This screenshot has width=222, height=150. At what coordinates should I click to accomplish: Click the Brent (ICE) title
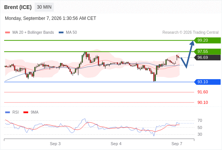pyautogui.click(x=18, y=7)
